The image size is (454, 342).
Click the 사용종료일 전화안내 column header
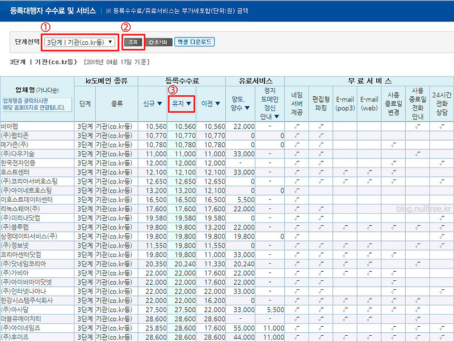(418, 104)
